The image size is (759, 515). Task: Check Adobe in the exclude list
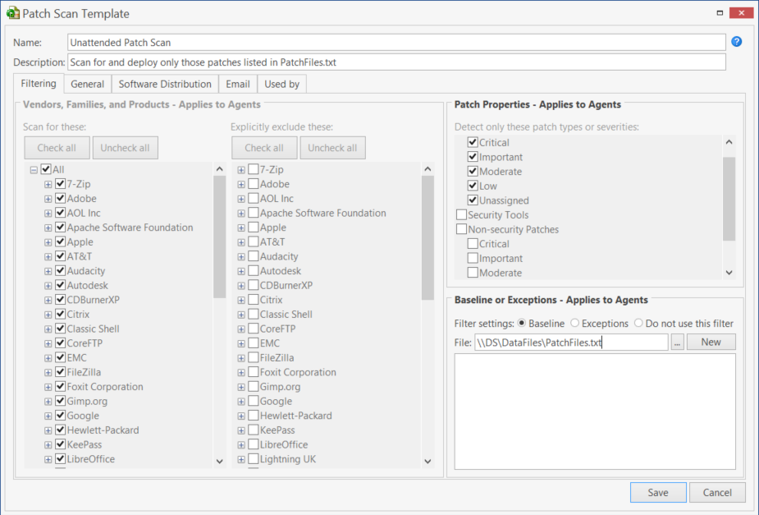click(254, 184)
